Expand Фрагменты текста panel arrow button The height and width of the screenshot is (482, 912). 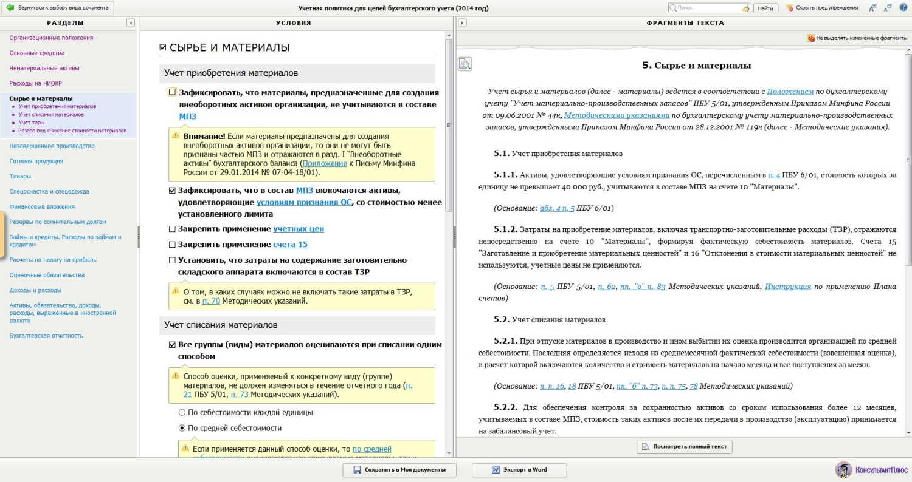point(462,23)
